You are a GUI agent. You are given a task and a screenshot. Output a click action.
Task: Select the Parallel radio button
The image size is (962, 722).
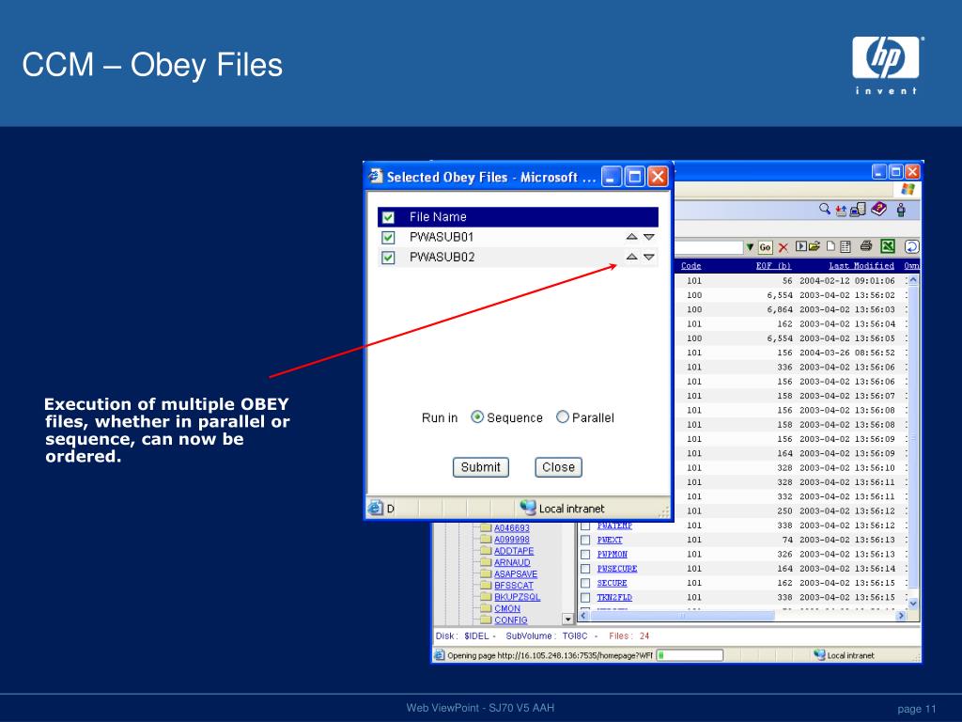click(563, 416)
